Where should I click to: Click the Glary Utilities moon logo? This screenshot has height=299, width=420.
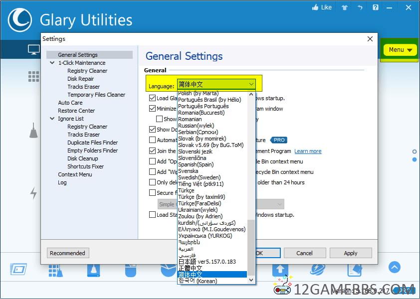[x=20, y=20]
